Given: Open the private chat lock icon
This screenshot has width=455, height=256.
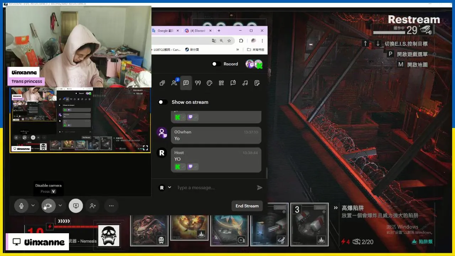Looking at the screenshot, I should pos(233,83).
